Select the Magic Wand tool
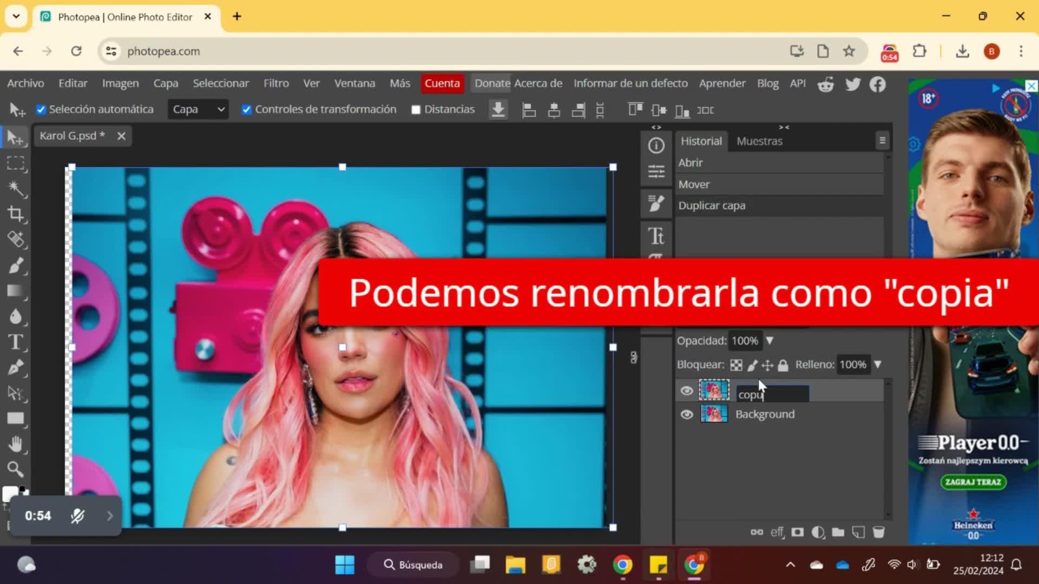Image resolution: width=1039 pixels, height=584 pixels. (16, 188)
